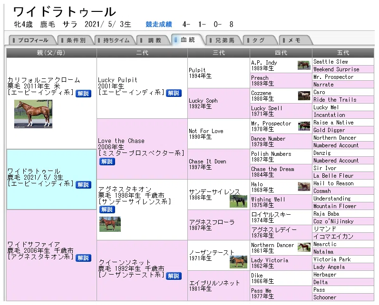Open the A.P. Indy thumbnail photo
The height and width of the screenshot is (305, 379).
[304, 65]
